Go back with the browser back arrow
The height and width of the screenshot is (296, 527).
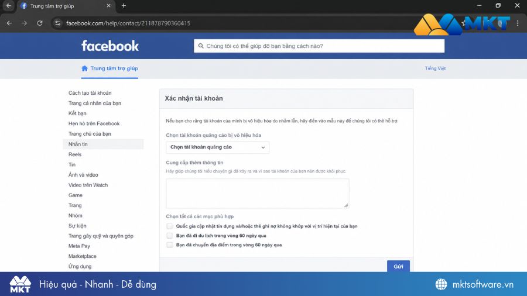coord(9,23)
